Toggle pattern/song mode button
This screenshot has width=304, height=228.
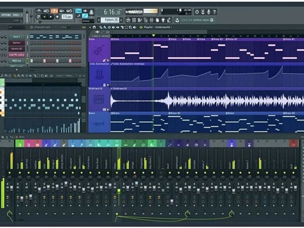point(38,17)
